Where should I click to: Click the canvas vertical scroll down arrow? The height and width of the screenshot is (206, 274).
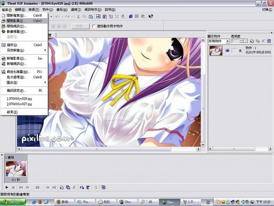point(203,145)
